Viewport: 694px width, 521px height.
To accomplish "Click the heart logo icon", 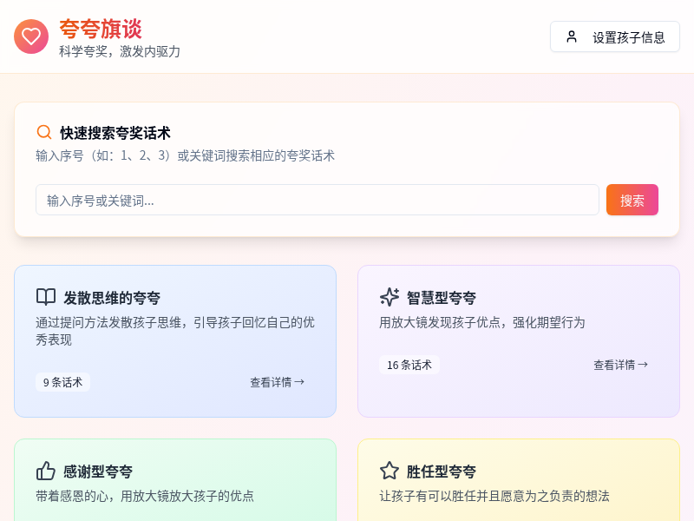I will 31,36.
